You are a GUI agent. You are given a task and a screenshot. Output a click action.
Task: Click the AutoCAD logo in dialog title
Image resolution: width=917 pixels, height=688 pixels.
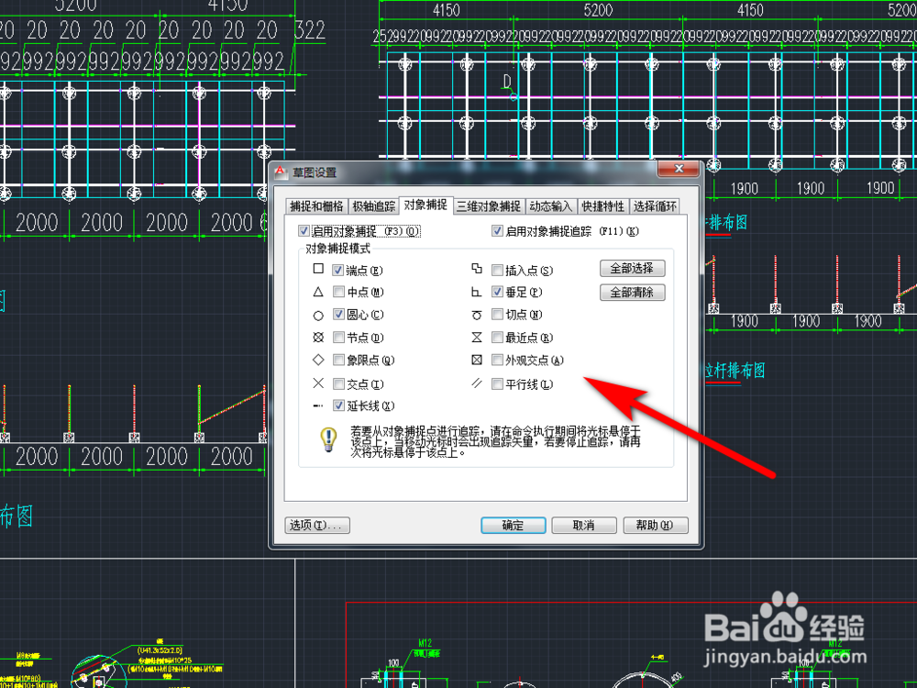(x=281, y=172)
